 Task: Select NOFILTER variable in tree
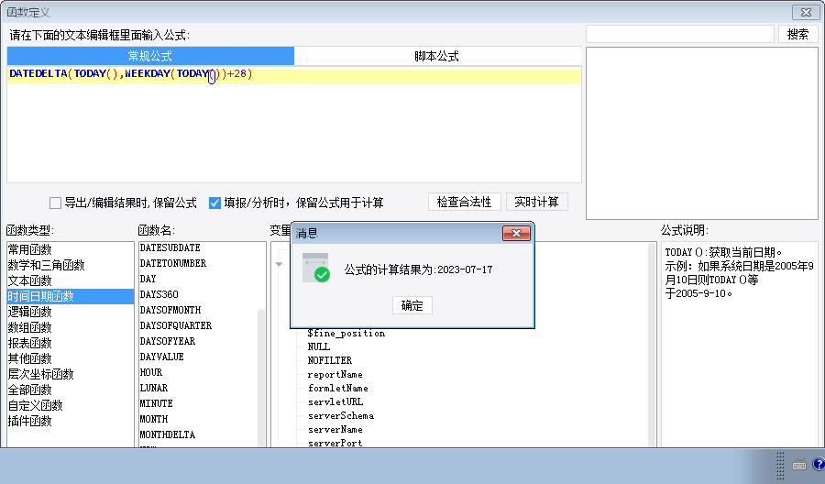click(330, 360)
